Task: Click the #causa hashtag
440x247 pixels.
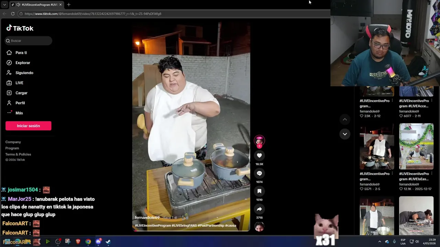Action: [x=231, y=225]
